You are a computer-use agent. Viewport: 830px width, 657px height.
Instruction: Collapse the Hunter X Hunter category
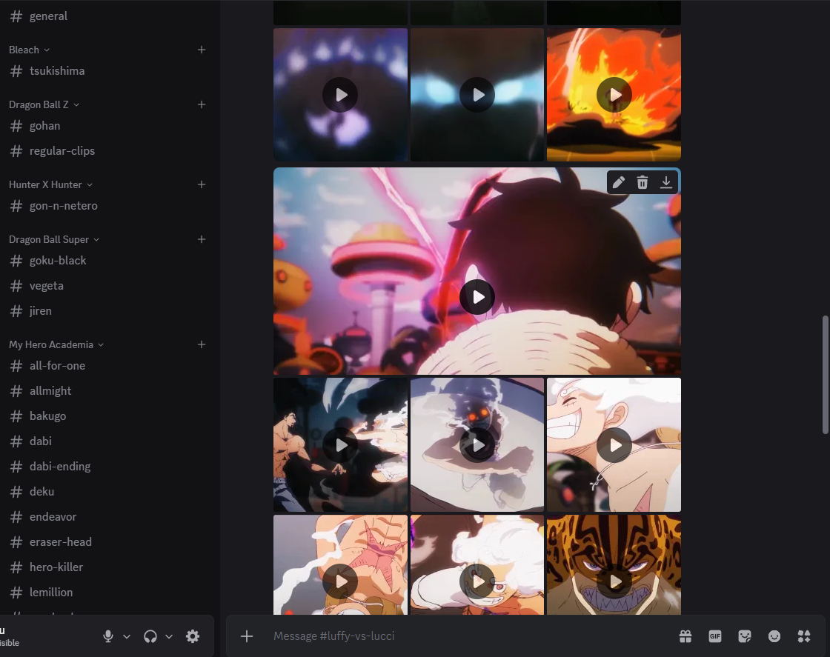(51, 184)
